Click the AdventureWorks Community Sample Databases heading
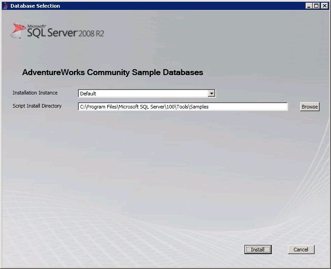Screen dimensions: 331x269 (x=112, y=72)
